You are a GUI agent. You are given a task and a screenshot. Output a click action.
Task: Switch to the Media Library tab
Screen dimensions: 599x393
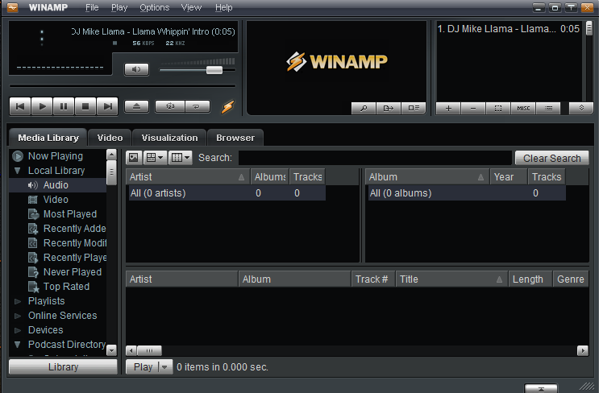pos(48,138)
